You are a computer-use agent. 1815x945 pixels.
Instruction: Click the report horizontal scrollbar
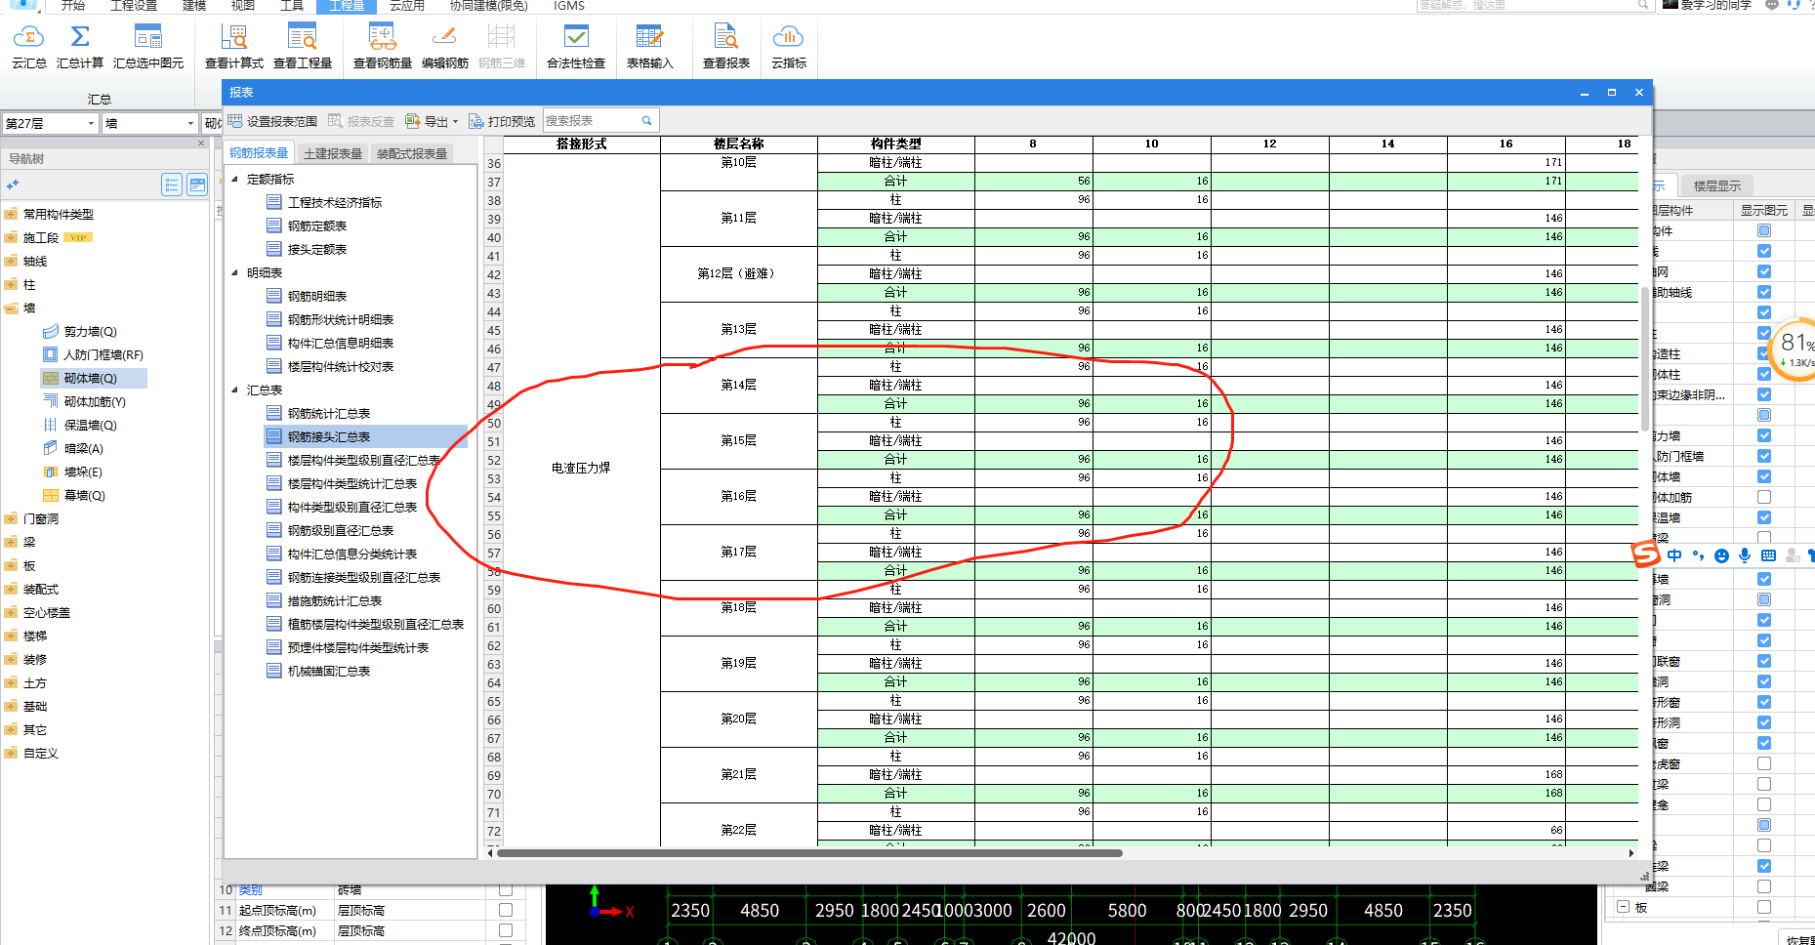809,853
